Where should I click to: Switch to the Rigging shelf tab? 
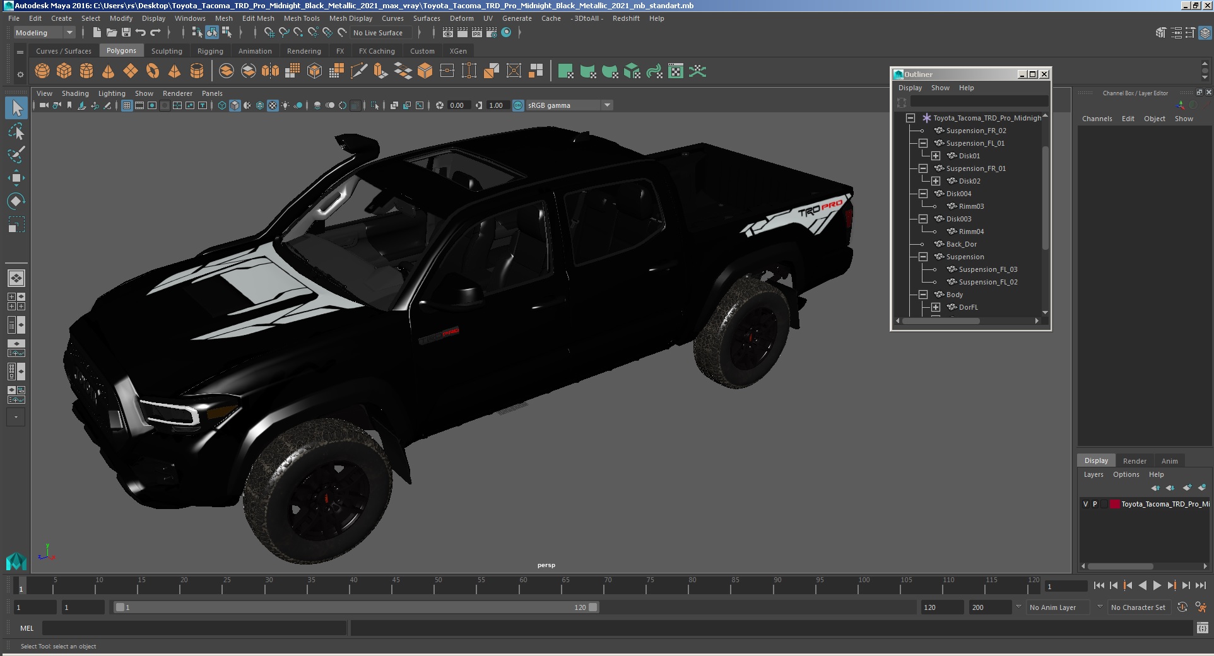point(210,51)
